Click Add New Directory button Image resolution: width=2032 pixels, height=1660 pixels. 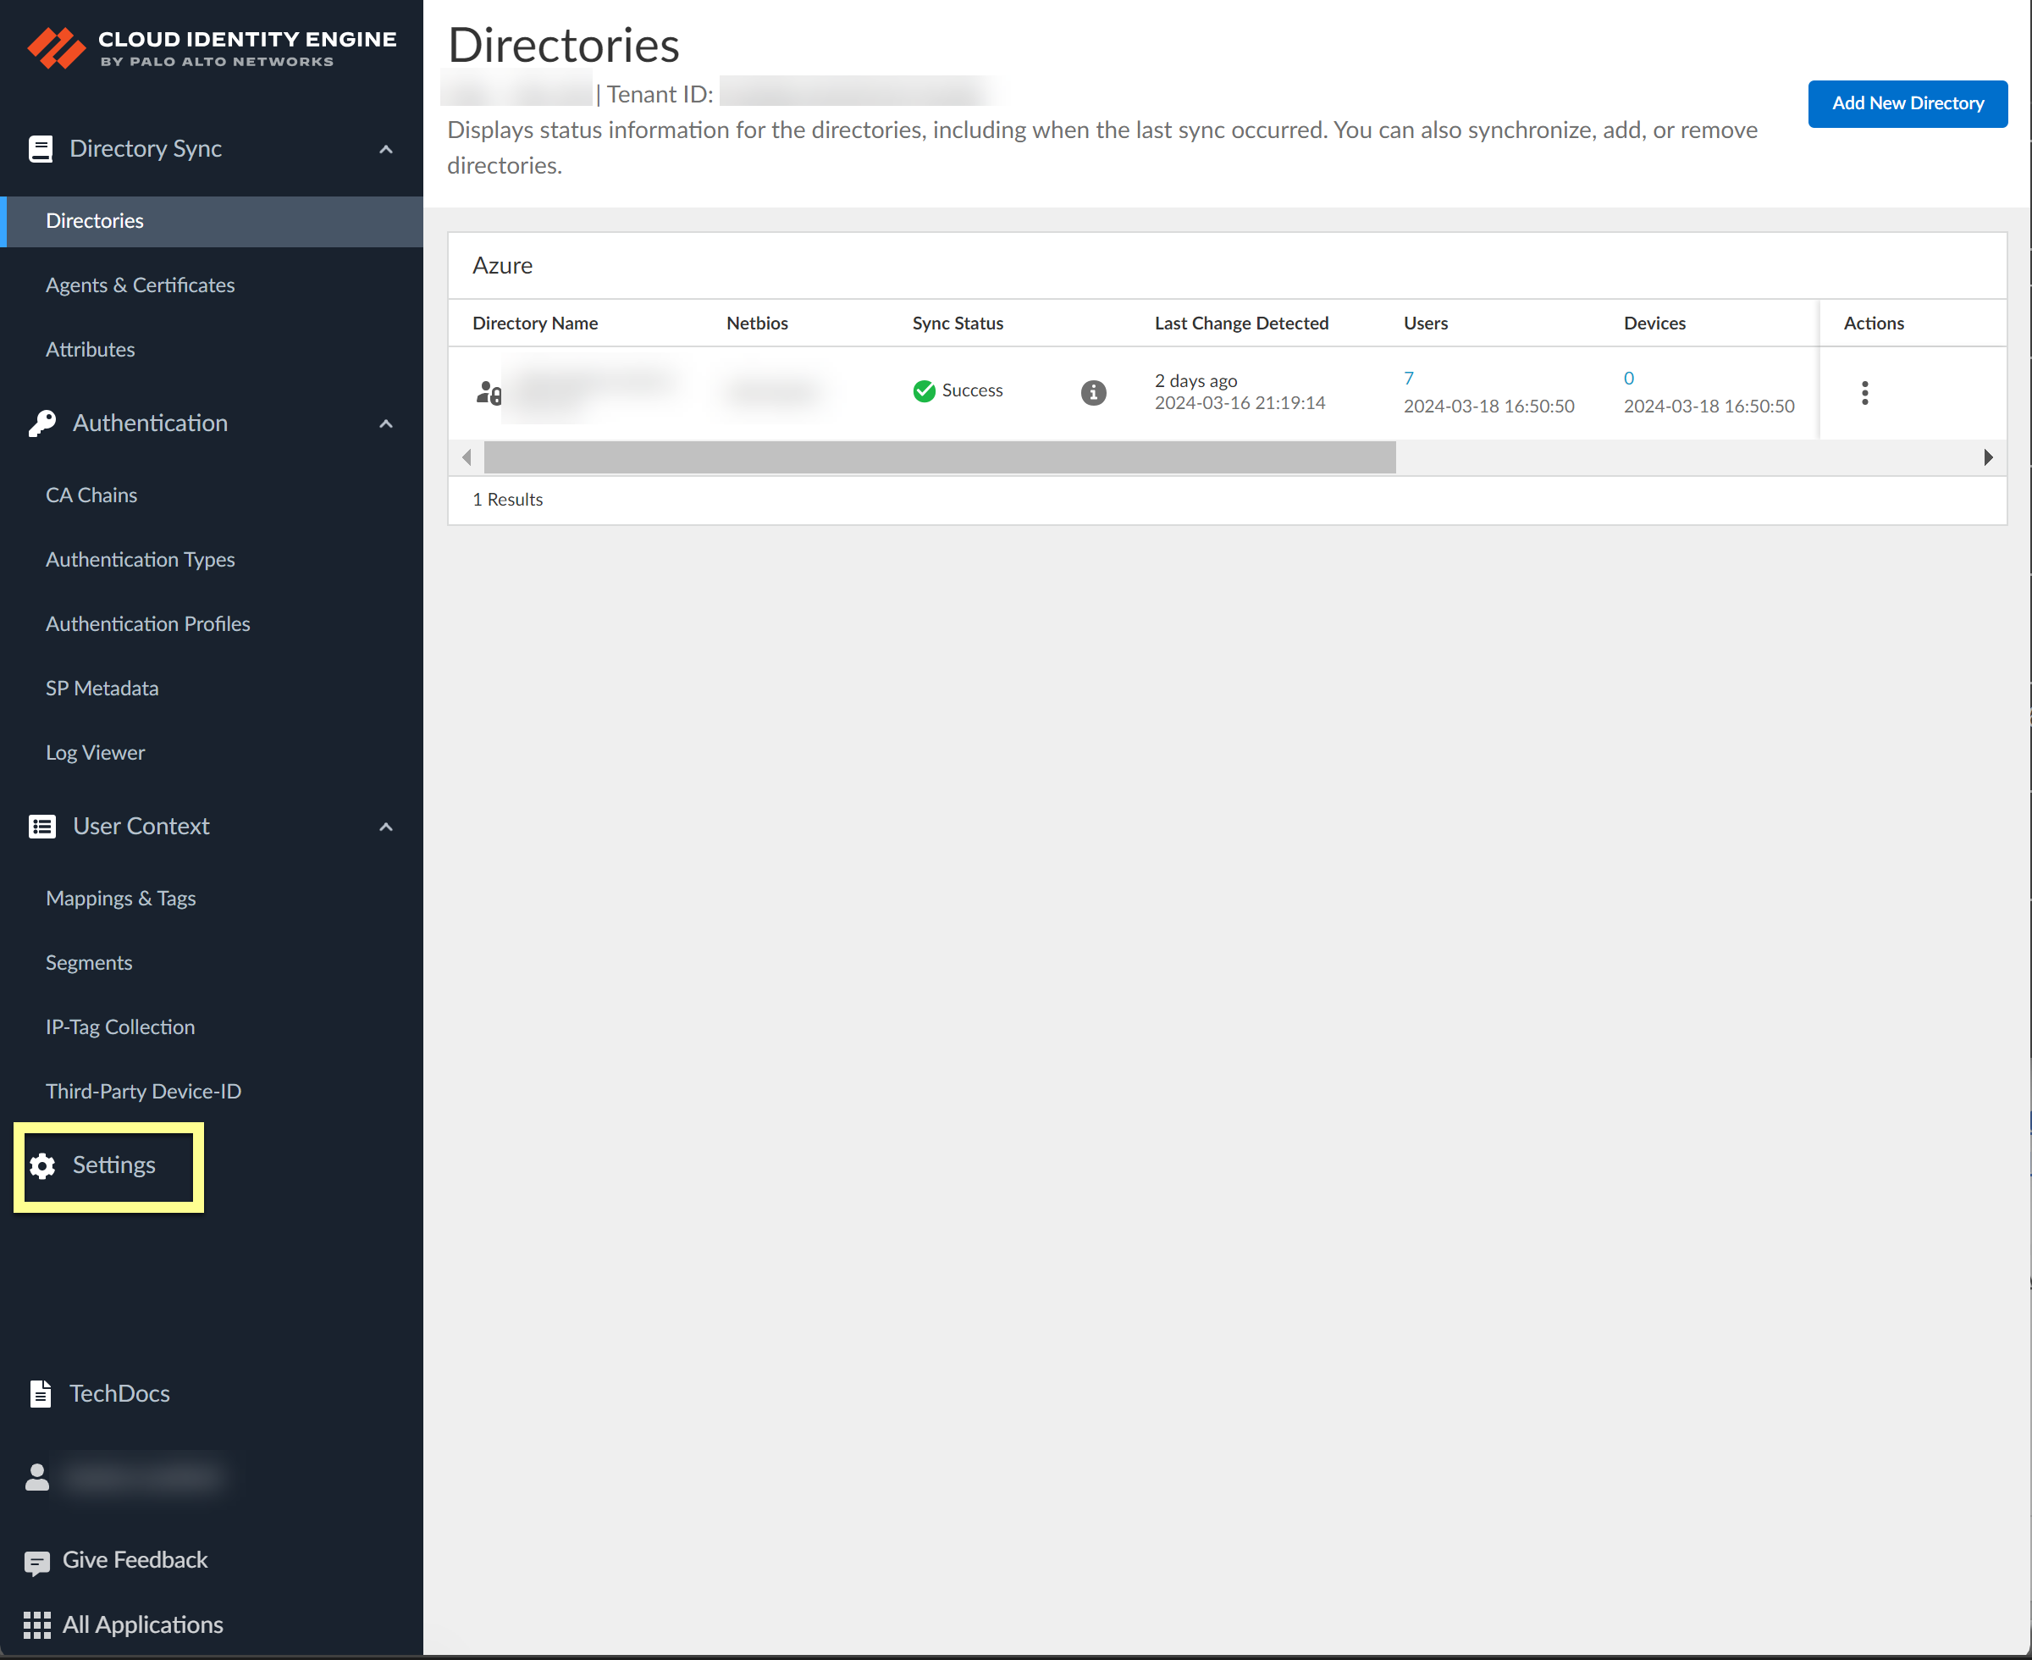point(1907,103)
